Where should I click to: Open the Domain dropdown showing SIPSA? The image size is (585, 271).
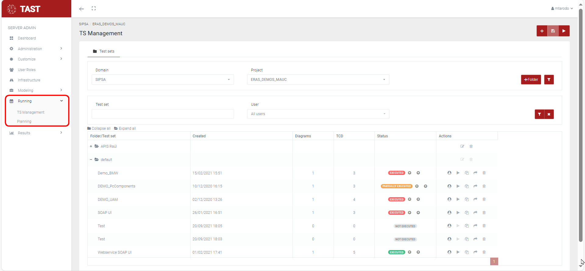click(x=163, y=80)
